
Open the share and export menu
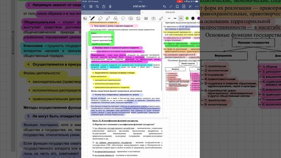click(x=104, y=7)
